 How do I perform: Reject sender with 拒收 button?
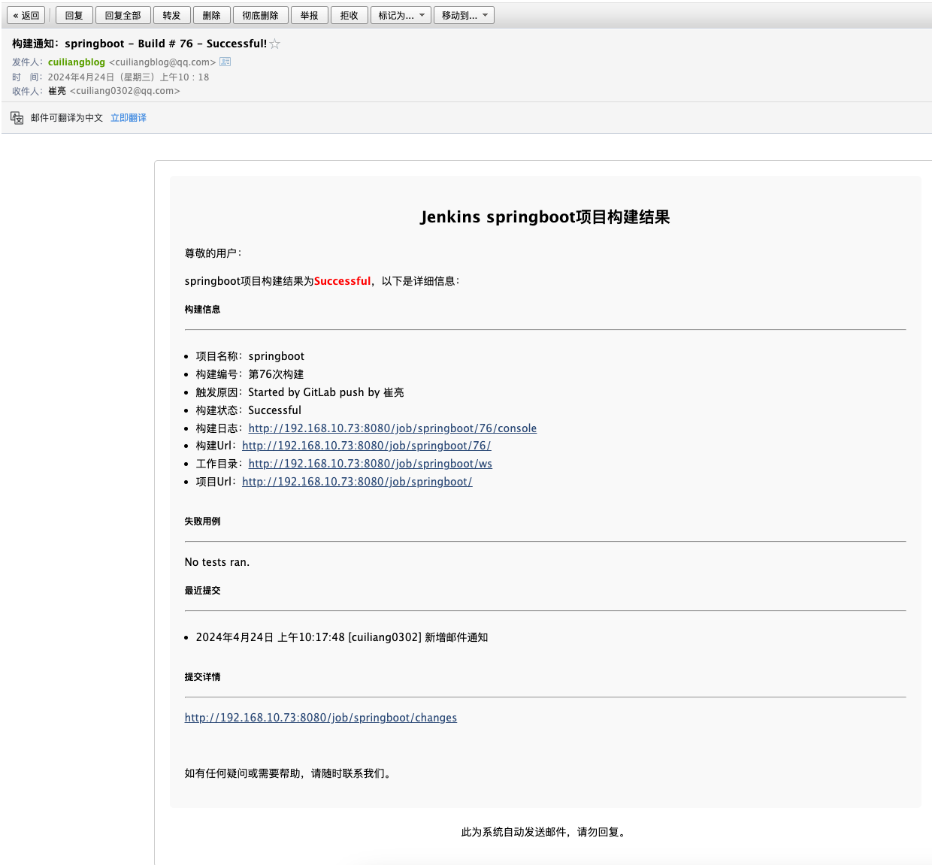(x=349, y=15)
